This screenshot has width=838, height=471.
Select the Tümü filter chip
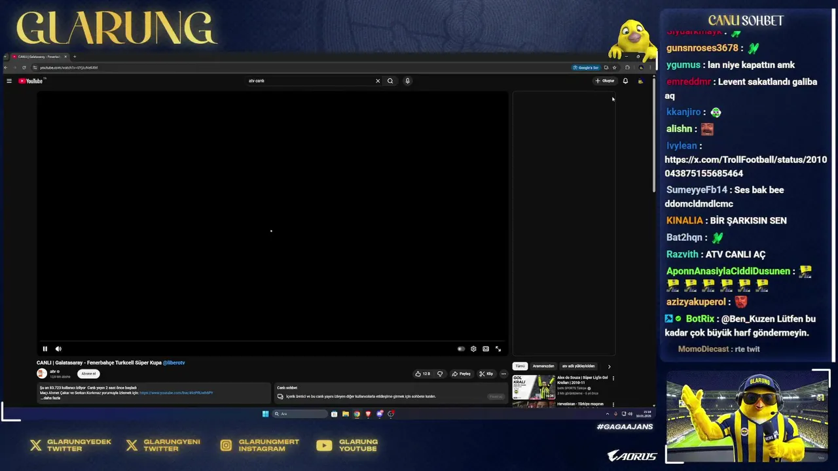click(x=520, y=366)
